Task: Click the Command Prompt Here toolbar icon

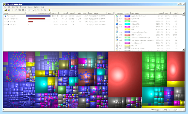Action: 23,10
